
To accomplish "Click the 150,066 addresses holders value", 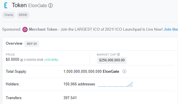I will pyautogui.click(x=79, y=84).
